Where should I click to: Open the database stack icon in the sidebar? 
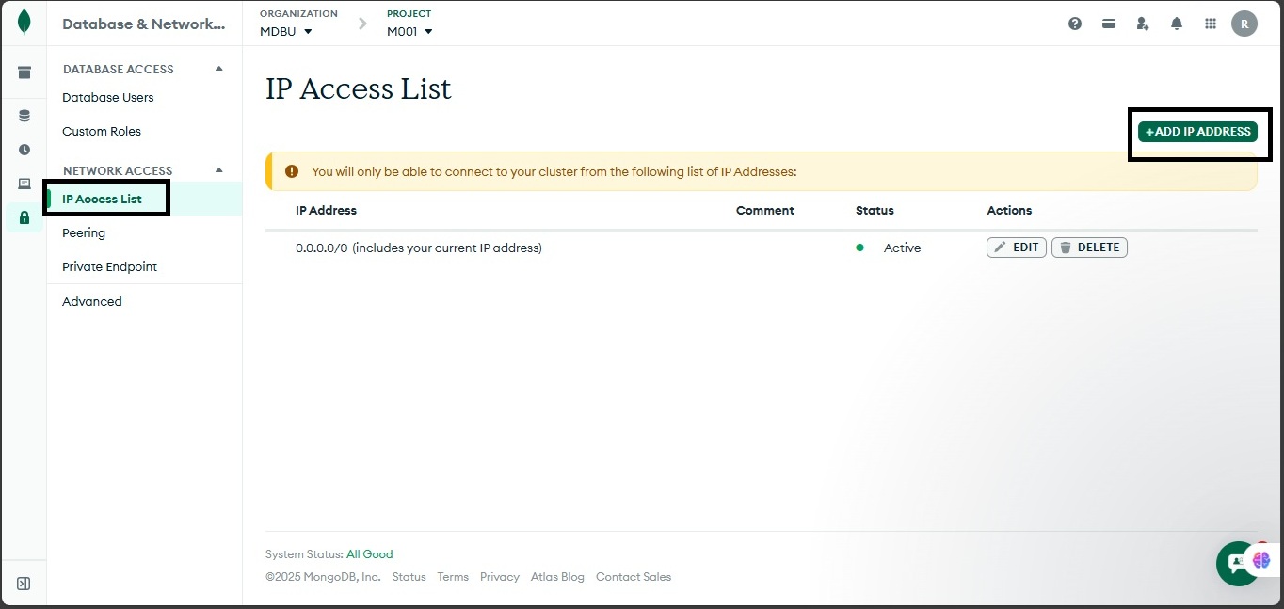click(x=24, y=116)
